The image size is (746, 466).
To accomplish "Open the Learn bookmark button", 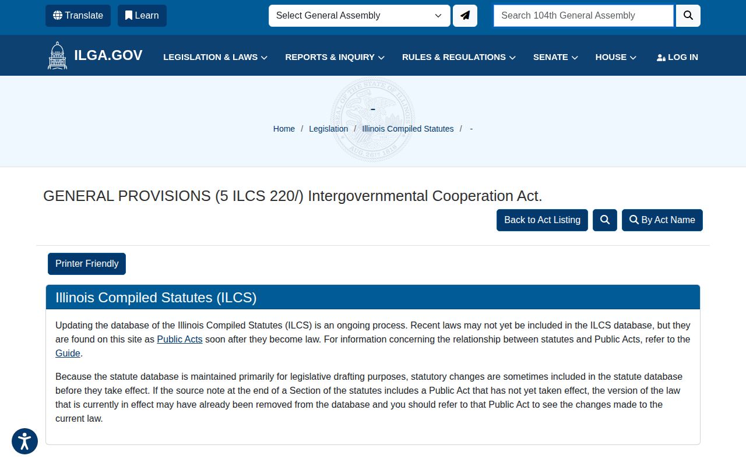I will [142, 16].
